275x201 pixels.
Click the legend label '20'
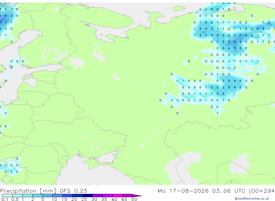point(74,199)
